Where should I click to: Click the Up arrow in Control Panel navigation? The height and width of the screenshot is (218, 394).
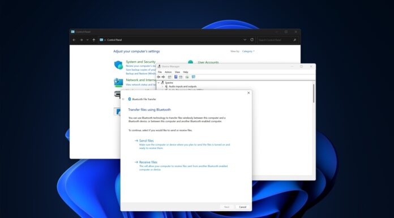[x=94, y=40]
